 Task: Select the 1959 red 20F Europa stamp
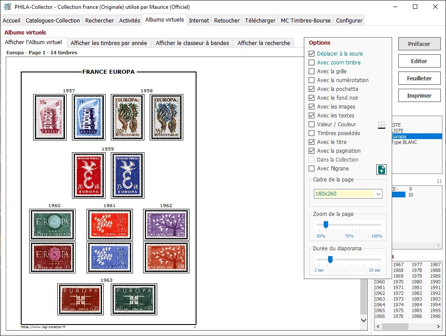(x=89, y=176)
